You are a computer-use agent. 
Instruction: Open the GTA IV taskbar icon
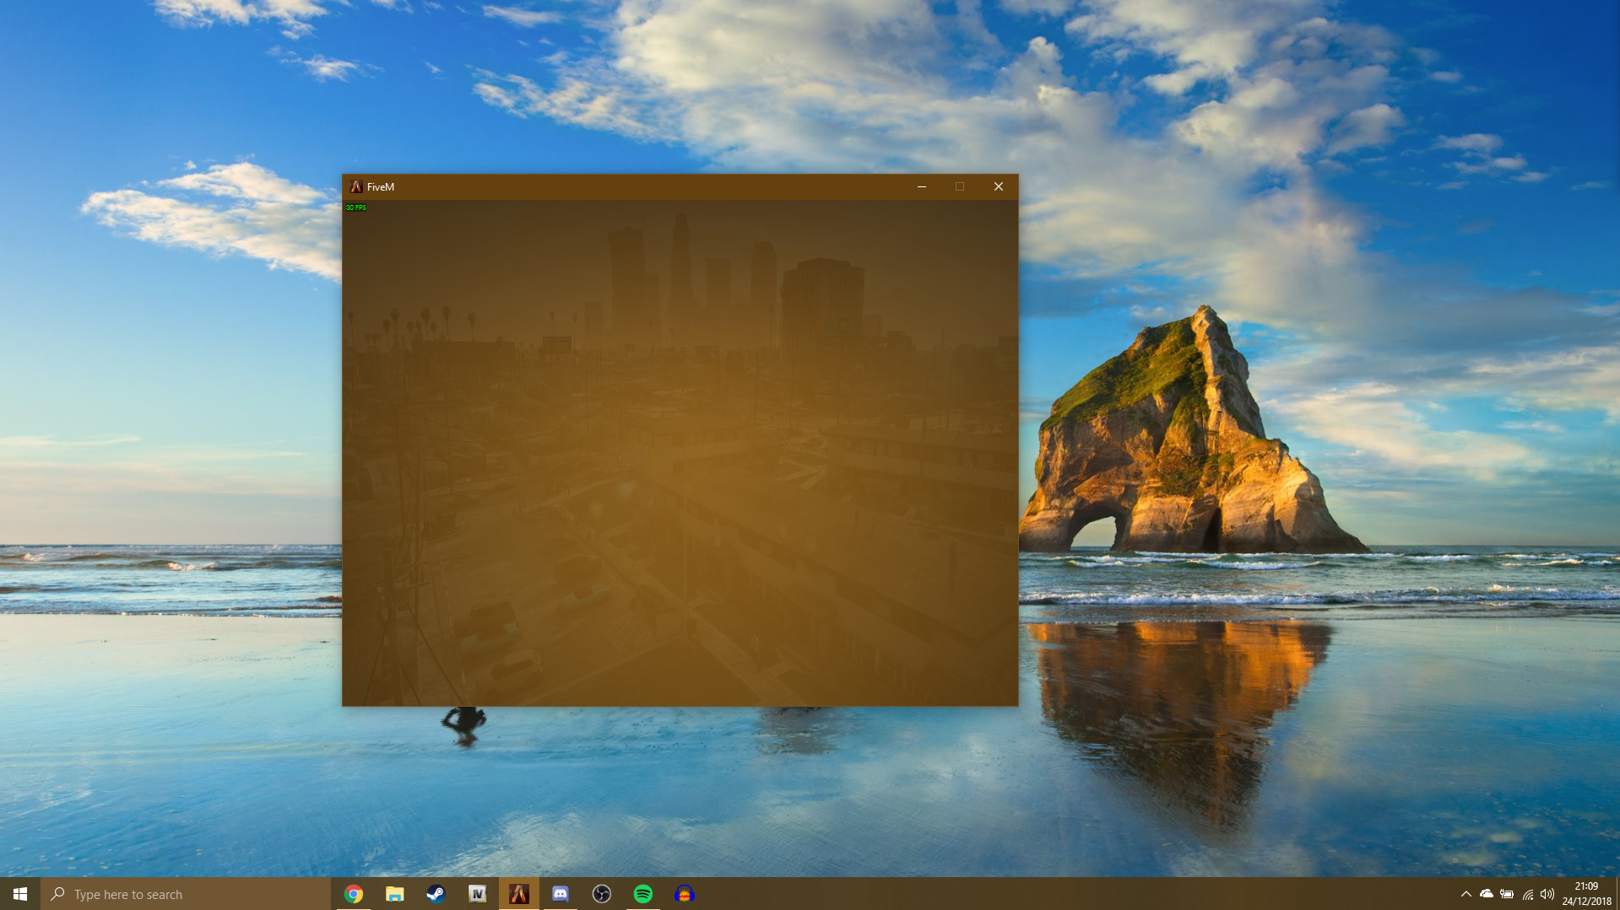click(x=477, y=894)
